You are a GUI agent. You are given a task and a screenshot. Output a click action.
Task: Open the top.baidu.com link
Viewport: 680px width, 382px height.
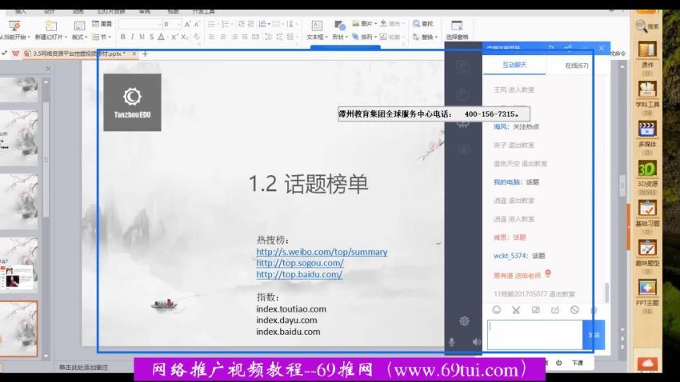pyautogui.click(x=299, y=274)
